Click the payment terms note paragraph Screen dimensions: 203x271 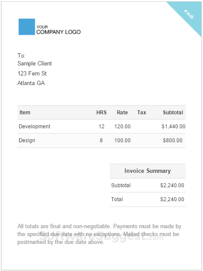click(99, 234)
